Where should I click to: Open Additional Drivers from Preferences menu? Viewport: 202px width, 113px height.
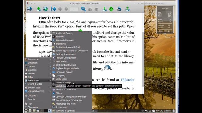(72, 33)
